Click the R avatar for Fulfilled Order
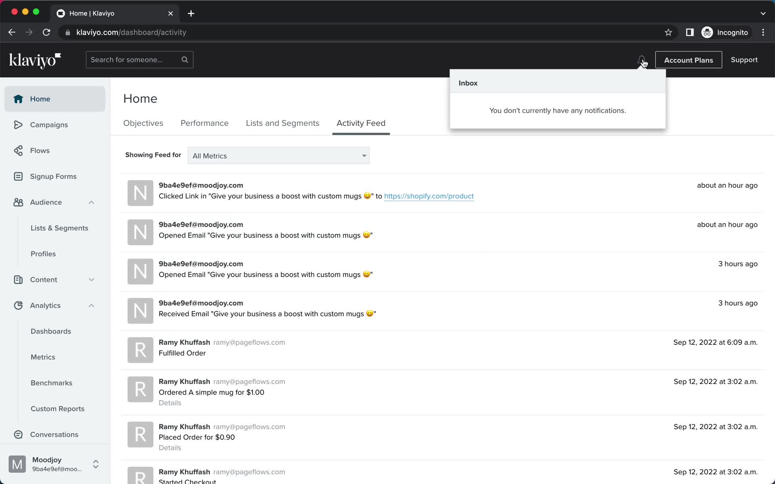The image size is (775, 484). (140, 350)
